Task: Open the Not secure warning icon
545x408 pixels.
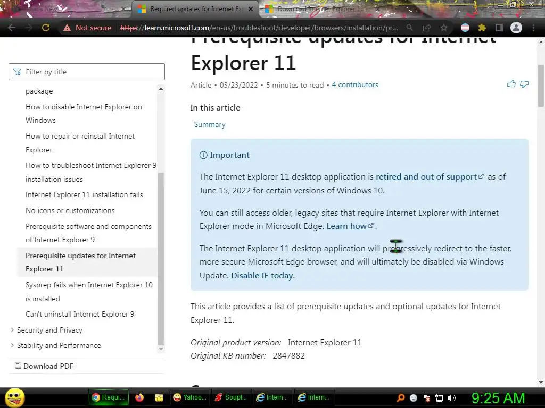Action: coord(67,28)
